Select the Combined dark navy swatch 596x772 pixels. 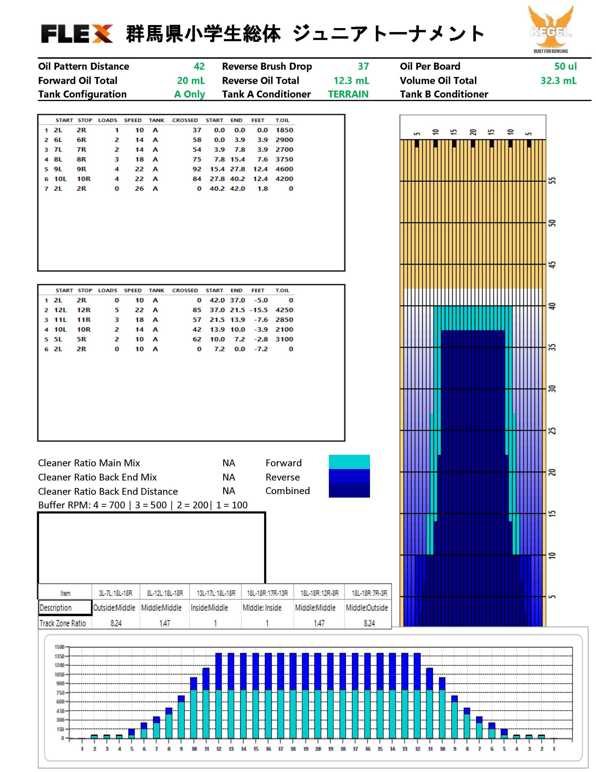coord(349,490)
